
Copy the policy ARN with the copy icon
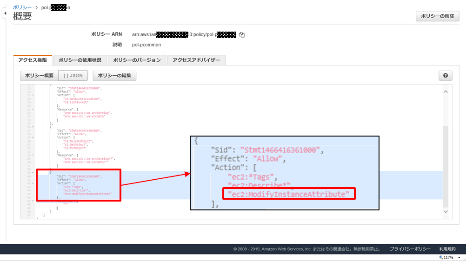242,35
